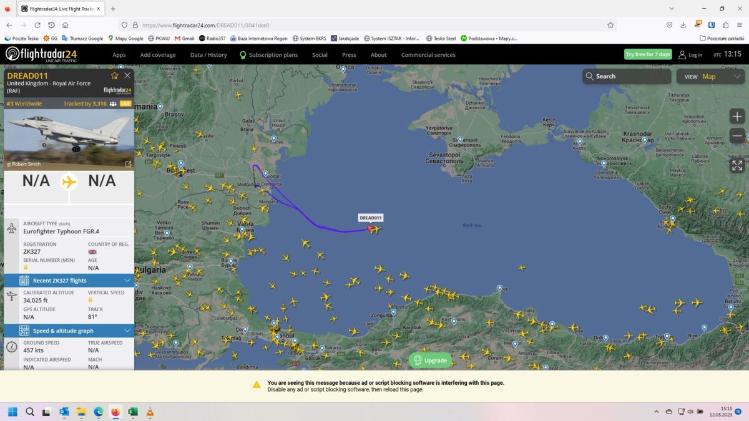Click the flight Search field
This screenshot has width=749, height=421.
627,77
